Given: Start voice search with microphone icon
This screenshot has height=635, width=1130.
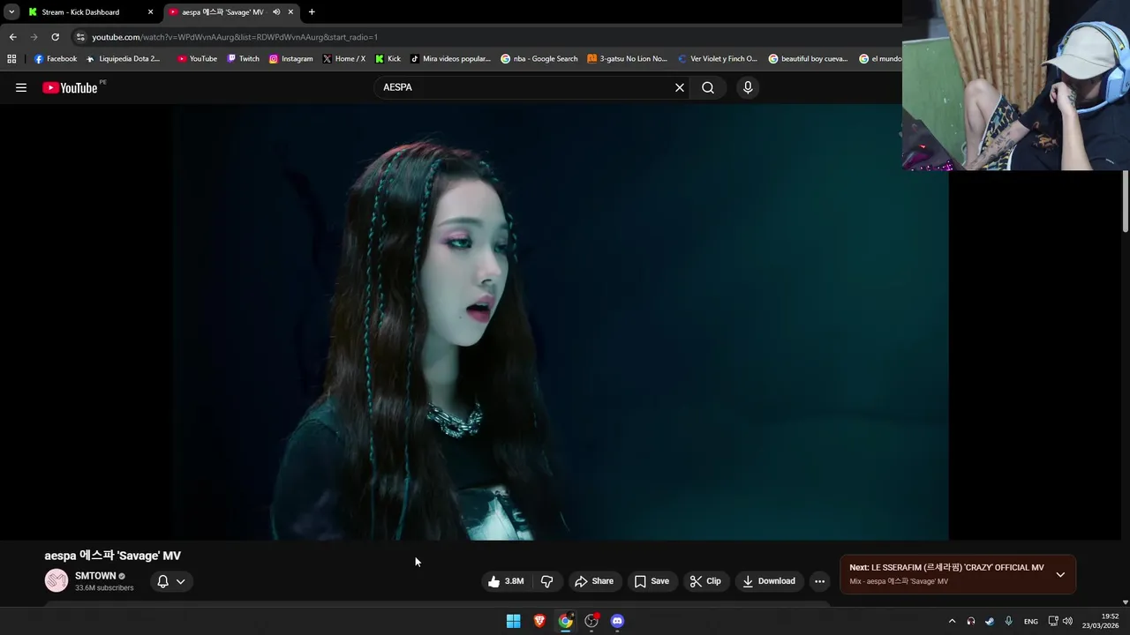Looking at the screenshot, I should tap(748, 87).
